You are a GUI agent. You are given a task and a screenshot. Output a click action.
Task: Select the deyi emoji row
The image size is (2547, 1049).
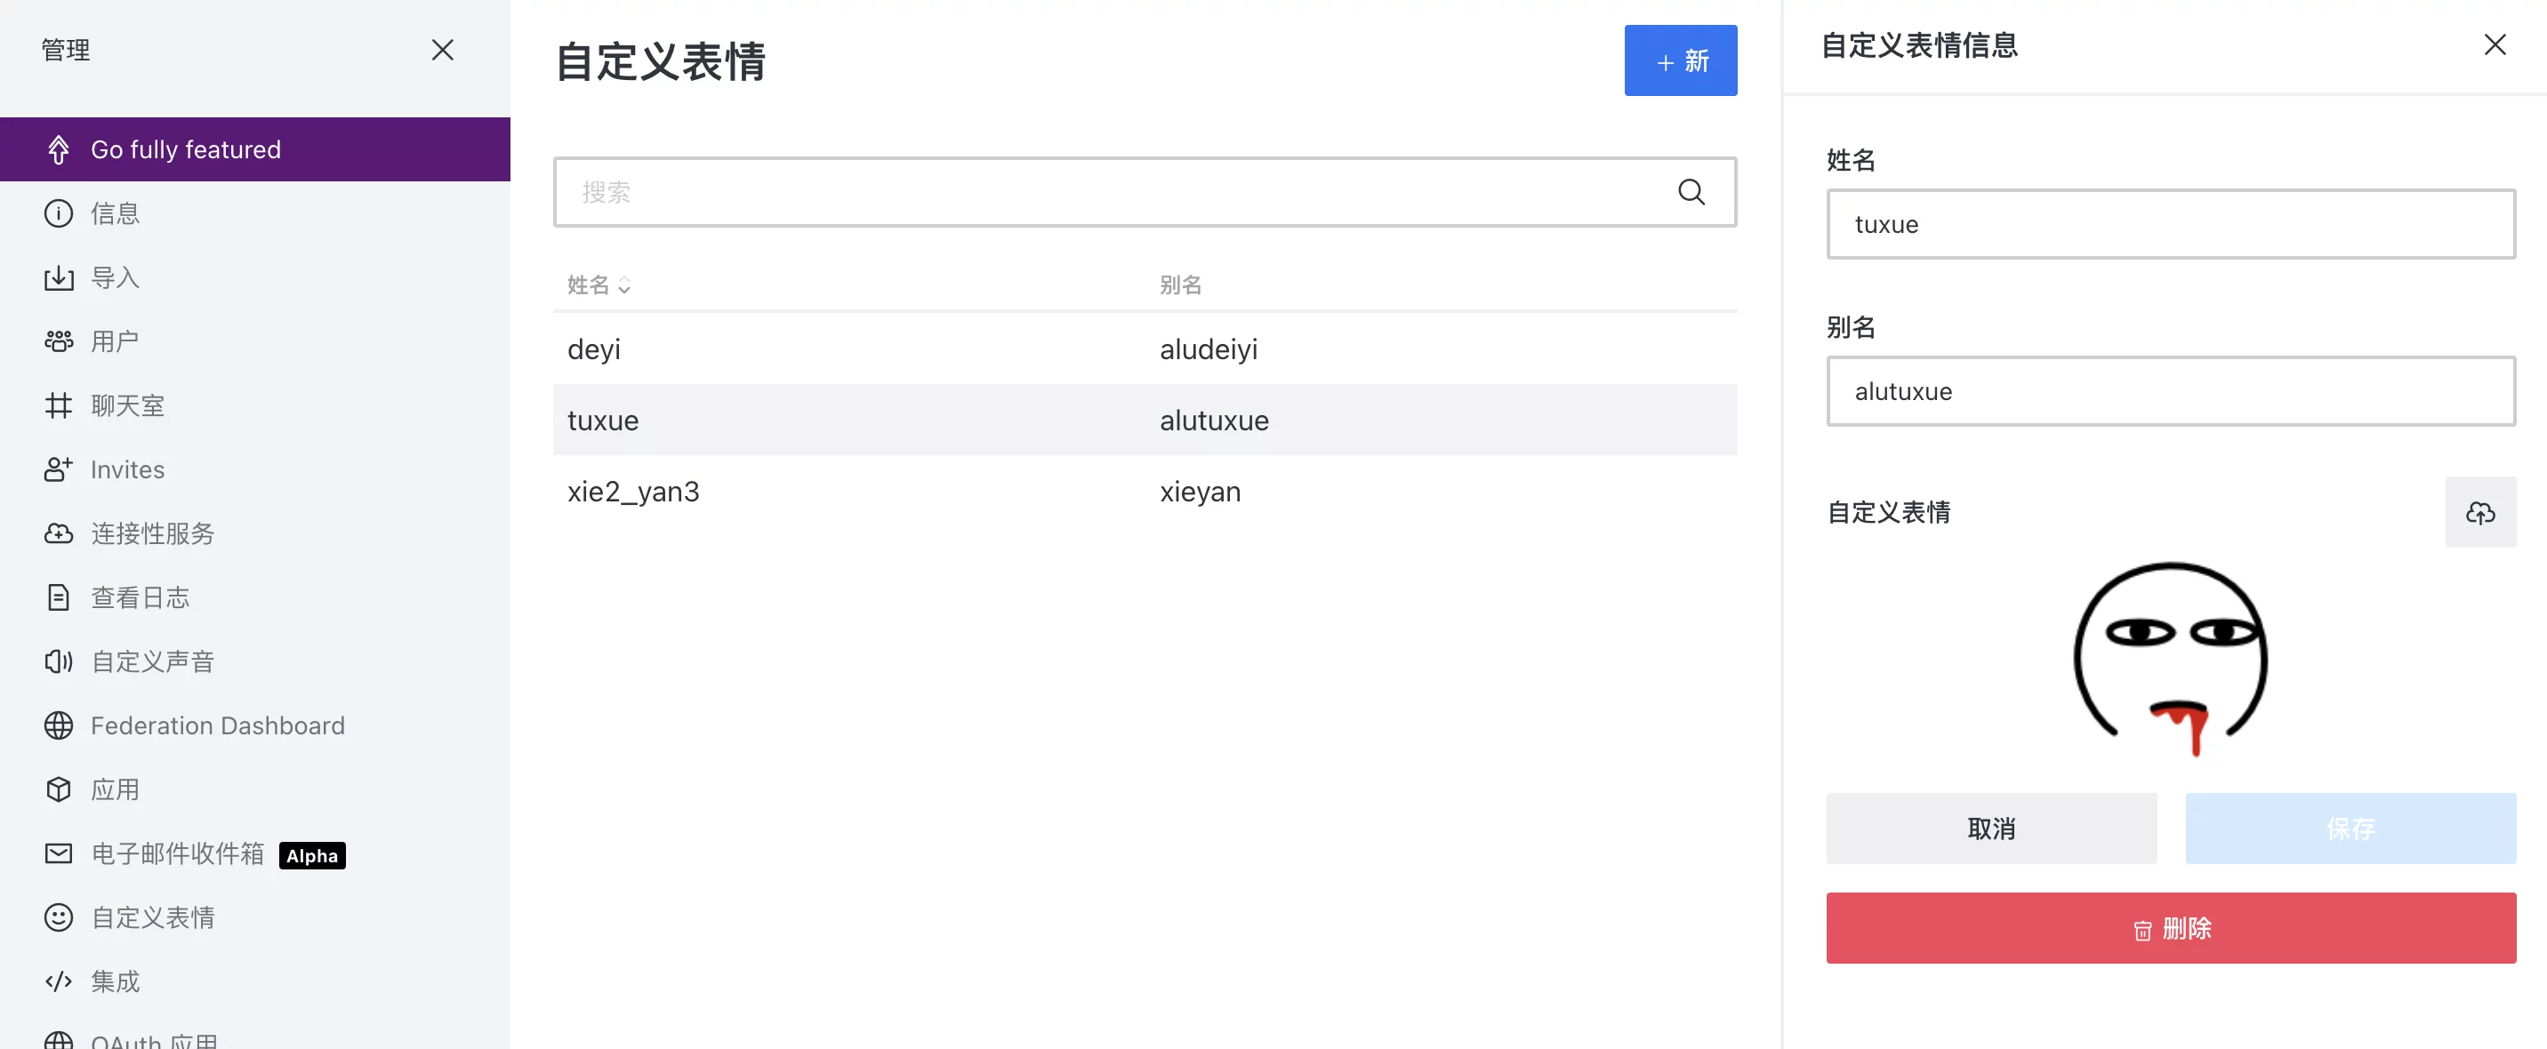(1144, 349)
